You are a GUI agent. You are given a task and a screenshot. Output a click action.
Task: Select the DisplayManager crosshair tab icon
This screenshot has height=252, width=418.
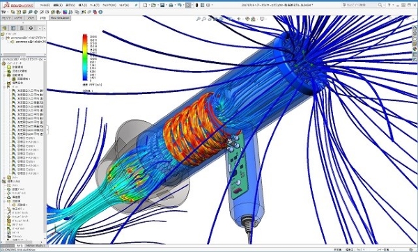31,28
